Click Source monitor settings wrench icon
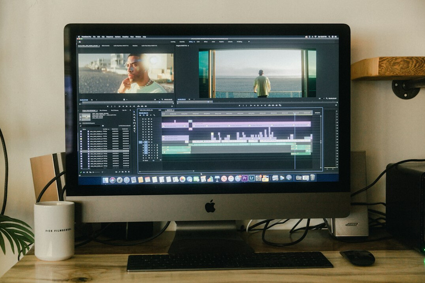This screenshot has height=283, width=425. pyautogui.click(x=162, y=100)
